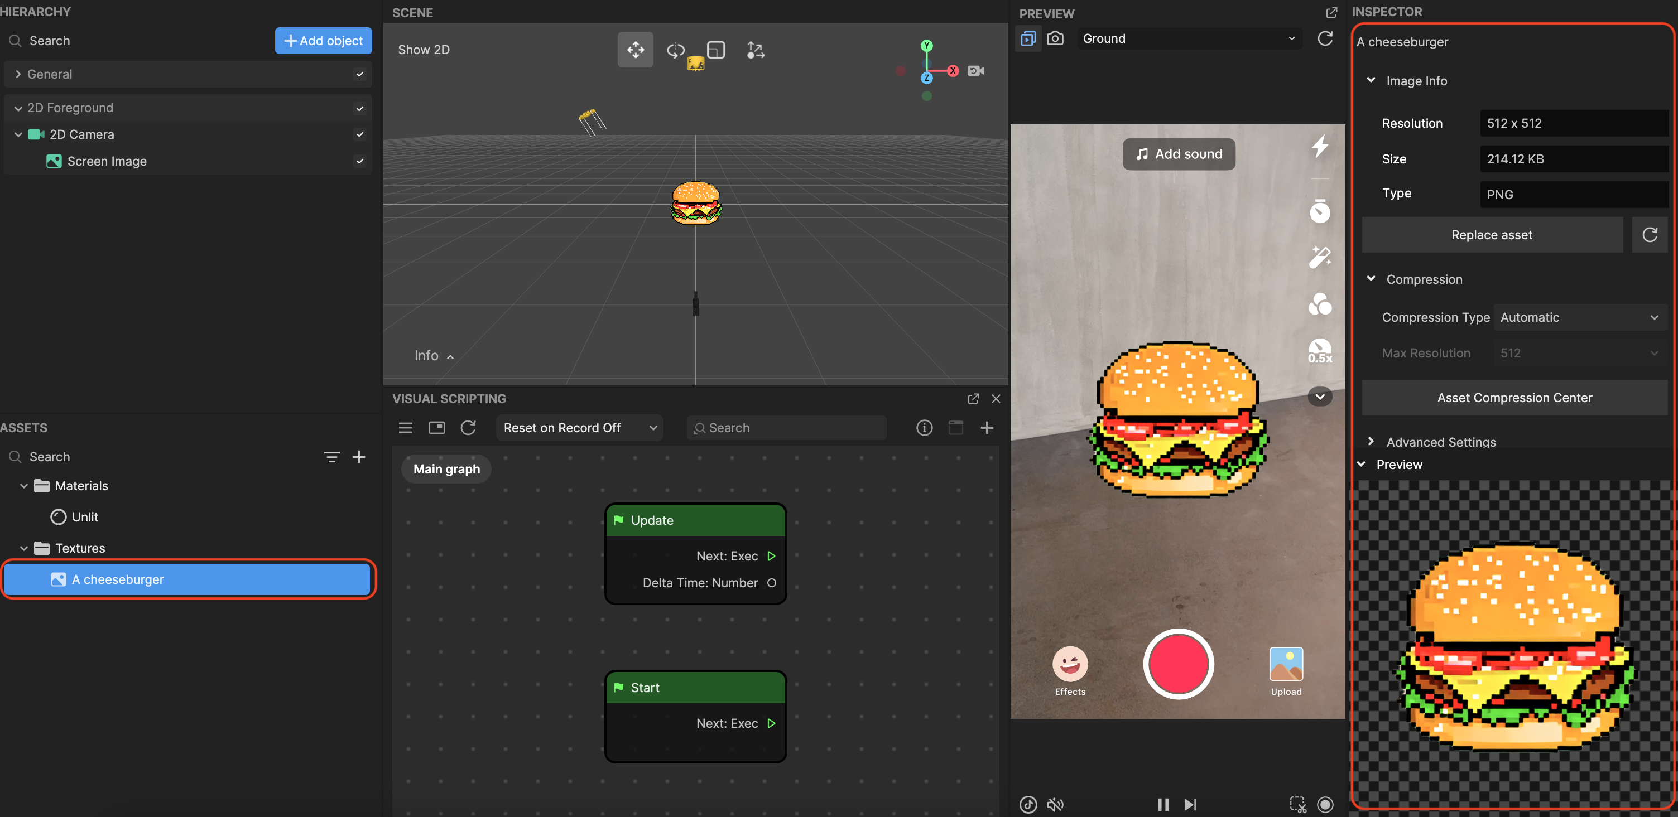Reload the asset next to Replace asset
This screenshot has height=817, width=1678.
click(1650, 235)
